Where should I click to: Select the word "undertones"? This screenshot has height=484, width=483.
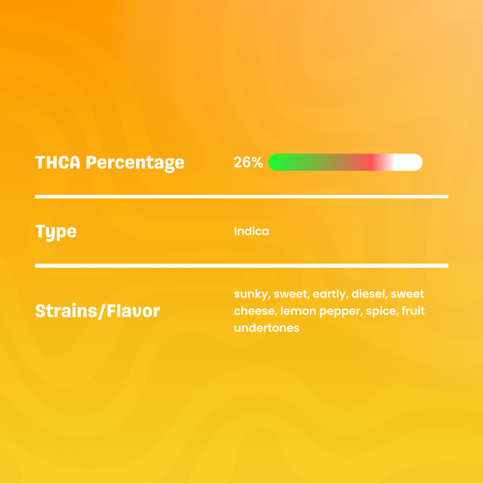tap(267, 328)
